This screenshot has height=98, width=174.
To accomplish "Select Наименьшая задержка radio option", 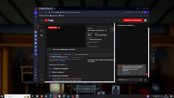I will coord(50,76).
